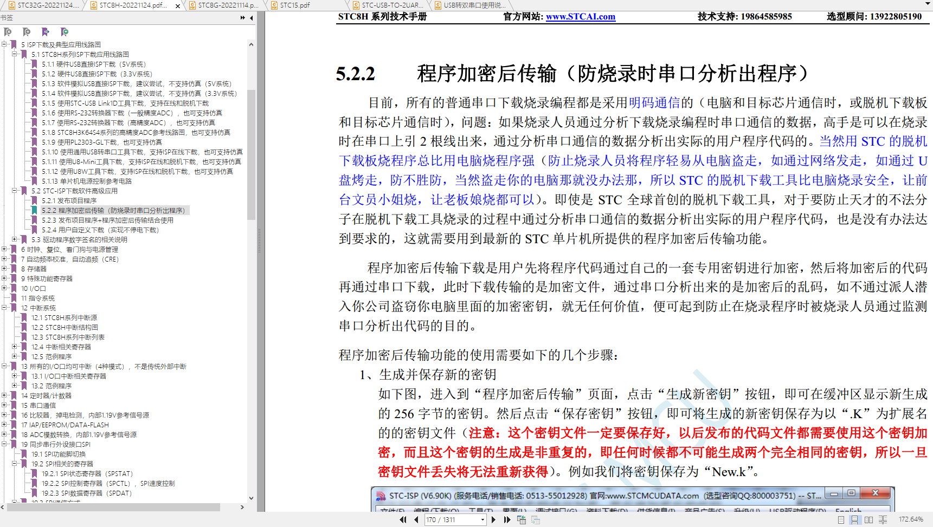Click the purple flag bookmark icon with arrow
Viewport: 933px width, 527px height.
(x=46, y=32)
